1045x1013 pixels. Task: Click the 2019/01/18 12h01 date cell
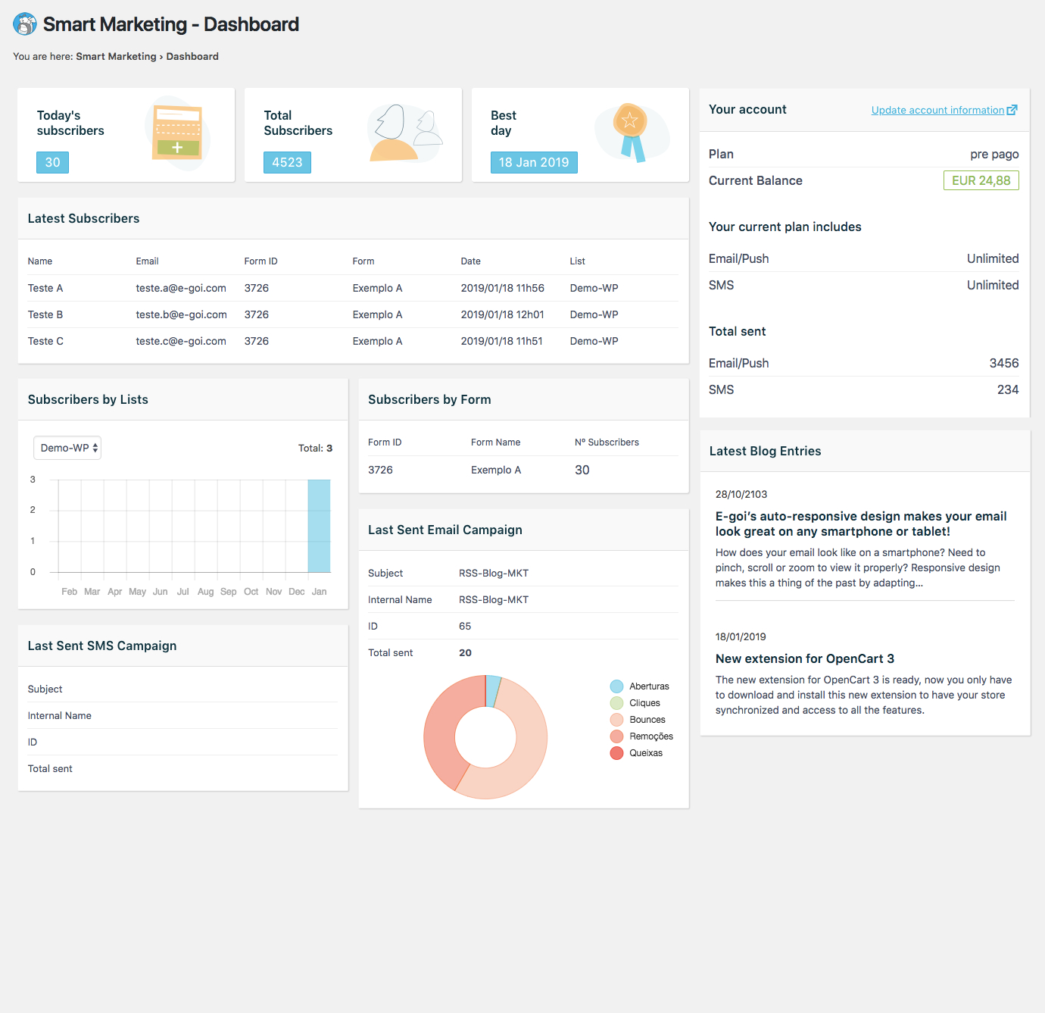(503, 314)
